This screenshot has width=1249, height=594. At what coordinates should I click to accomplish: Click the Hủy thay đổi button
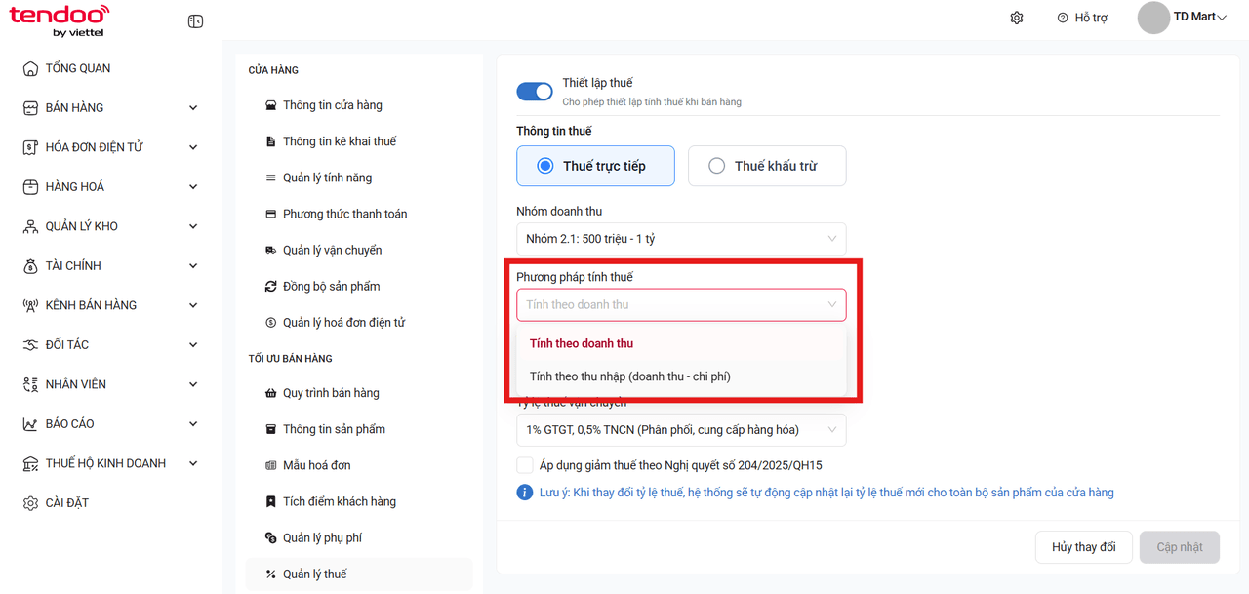1083,547
